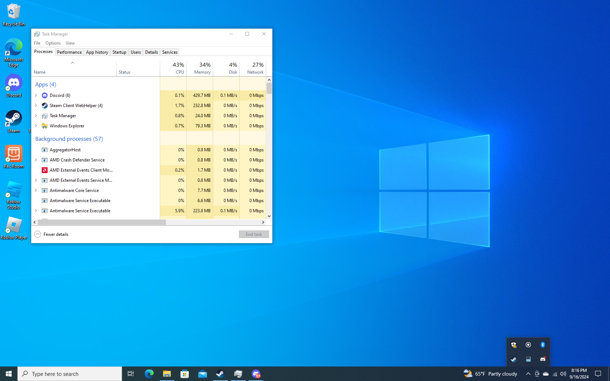Open the Options menu
The image size is (610, 381).
(x=53, y=43)
